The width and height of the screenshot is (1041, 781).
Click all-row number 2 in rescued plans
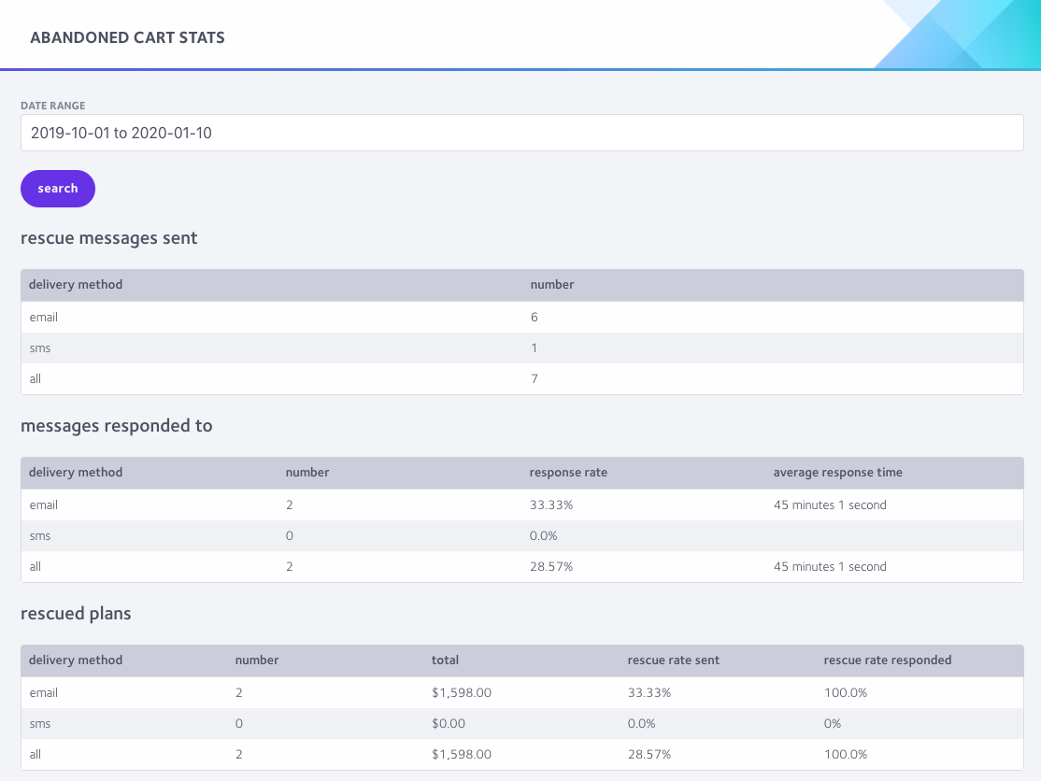point(239,755)
